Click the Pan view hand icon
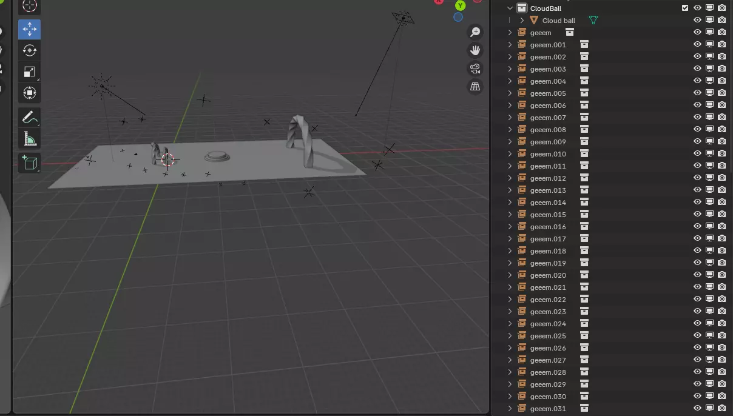This screenshot has width=733, height=416. pos(475,50)
